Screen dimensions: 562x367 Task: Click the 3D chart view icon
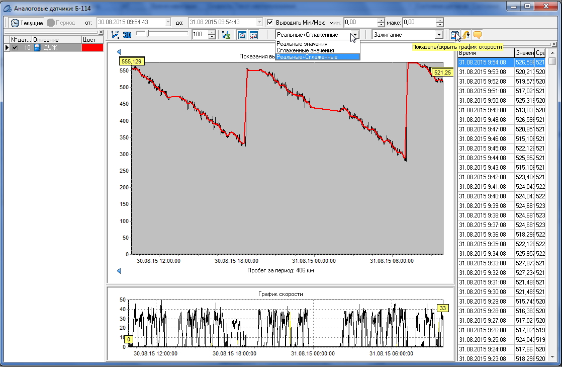[x=127, y=35]
